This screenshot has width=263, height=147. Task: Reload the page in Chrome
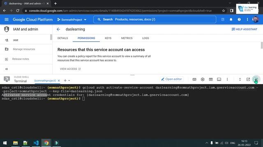point(18,11)
